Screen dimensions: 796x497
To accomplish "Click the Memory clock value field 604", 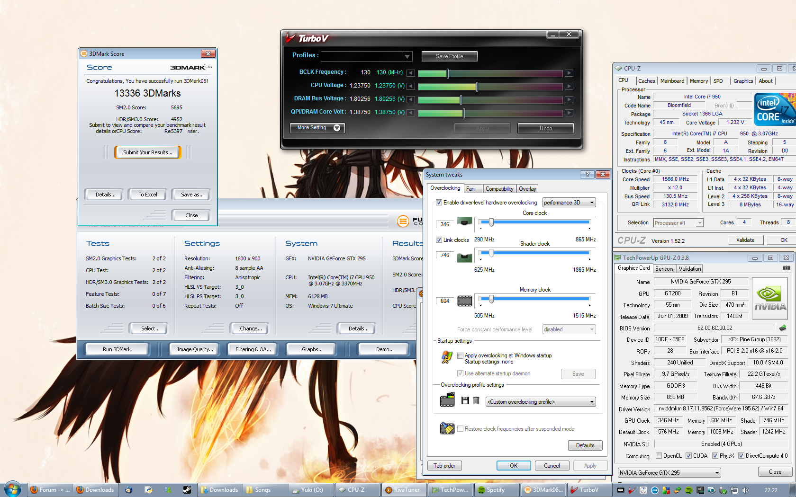I will (x=444, y=301).
